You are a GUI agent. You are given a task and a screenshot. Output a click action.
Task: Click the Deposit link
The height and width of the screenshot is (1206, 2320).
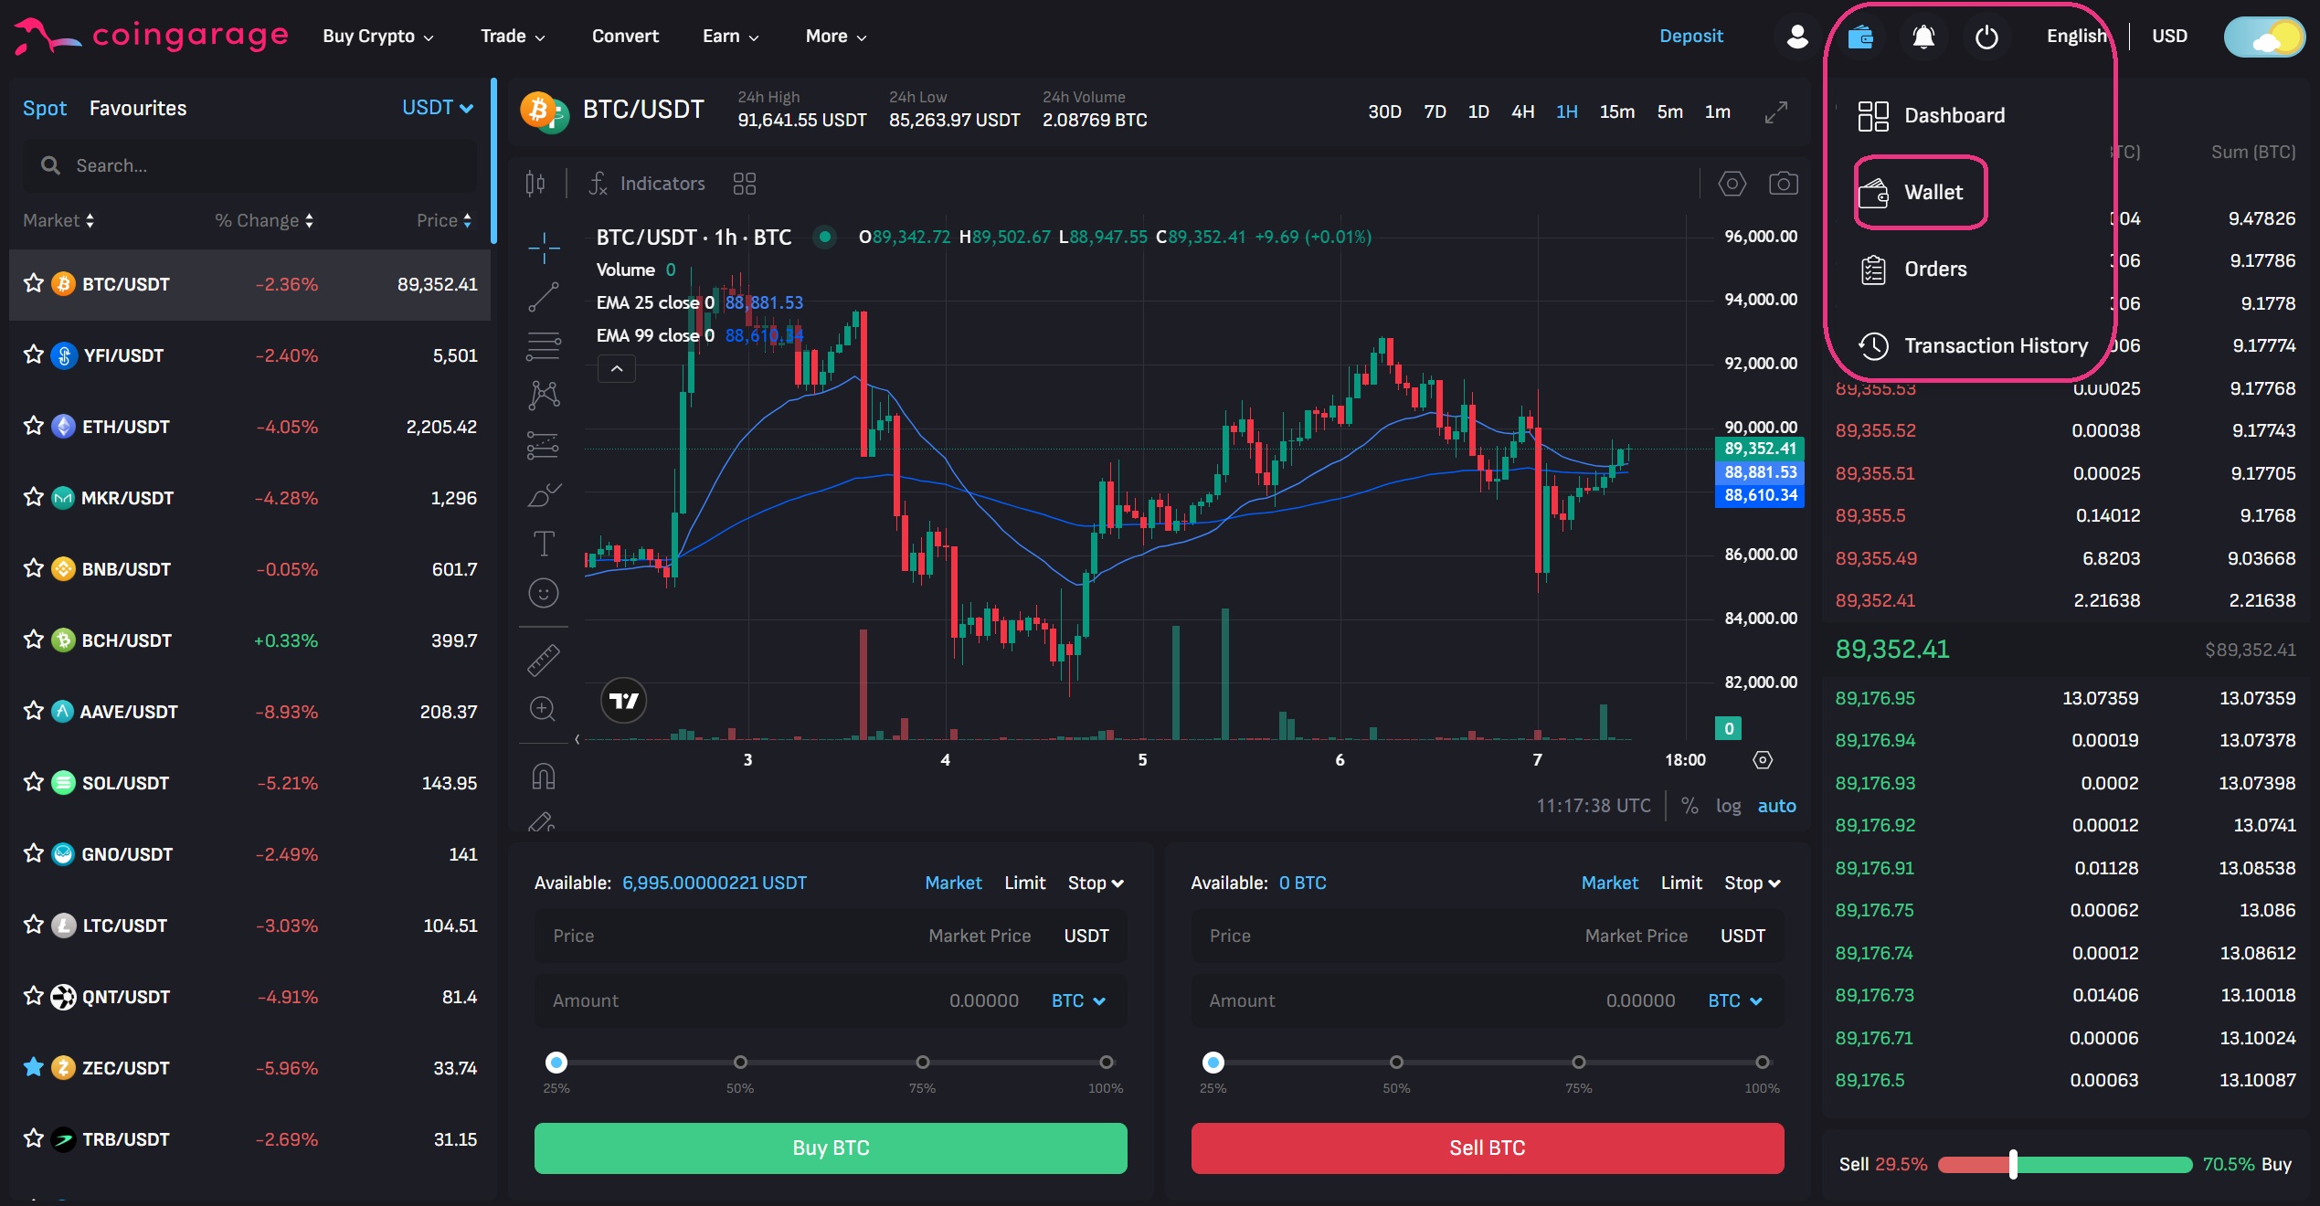[1691, 37]
